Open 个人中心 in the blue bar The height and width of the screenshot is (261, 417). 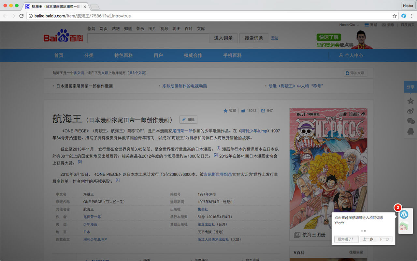point(351,55)
